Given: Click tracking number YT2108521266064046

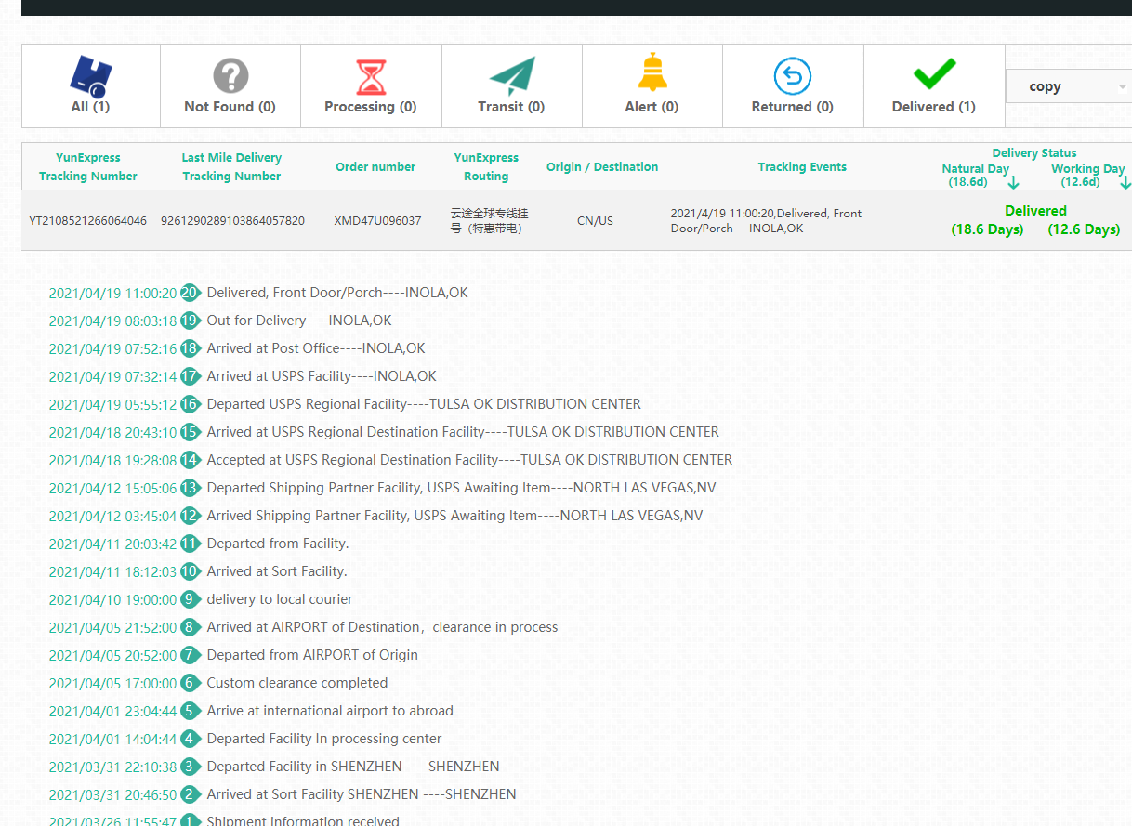Looking at the screenshot, I should coord(88,221).
